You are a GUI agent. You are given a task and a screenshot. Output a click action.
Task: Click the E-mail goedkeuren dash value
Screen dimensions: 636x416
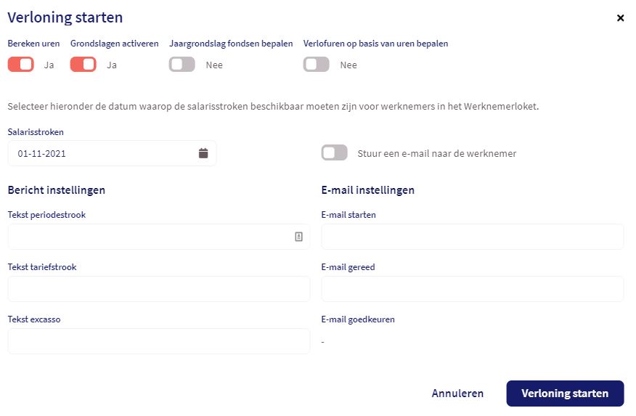[323, 341]
